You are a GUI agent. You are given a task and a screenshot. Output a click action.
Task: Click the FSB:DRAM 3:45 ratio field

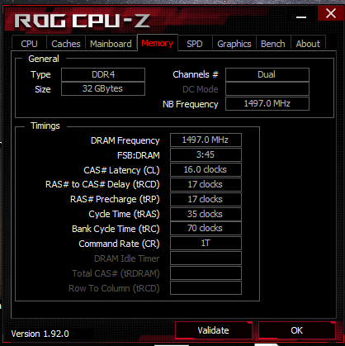click(x=206, y=154)
